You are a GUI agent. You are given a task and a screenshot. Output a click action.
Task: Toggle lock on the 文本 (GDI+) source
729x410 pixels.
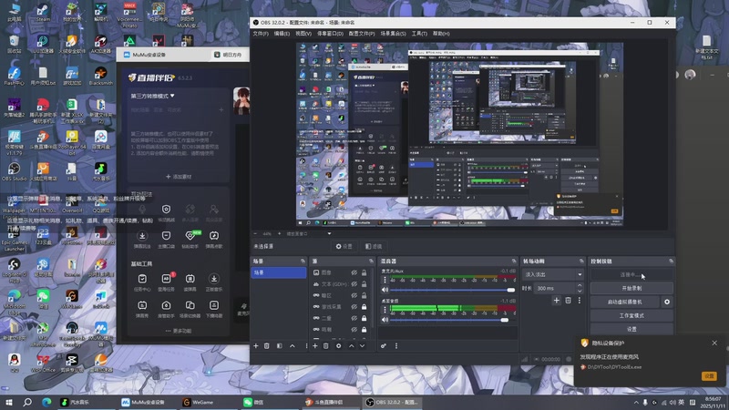tap(364, 284)
